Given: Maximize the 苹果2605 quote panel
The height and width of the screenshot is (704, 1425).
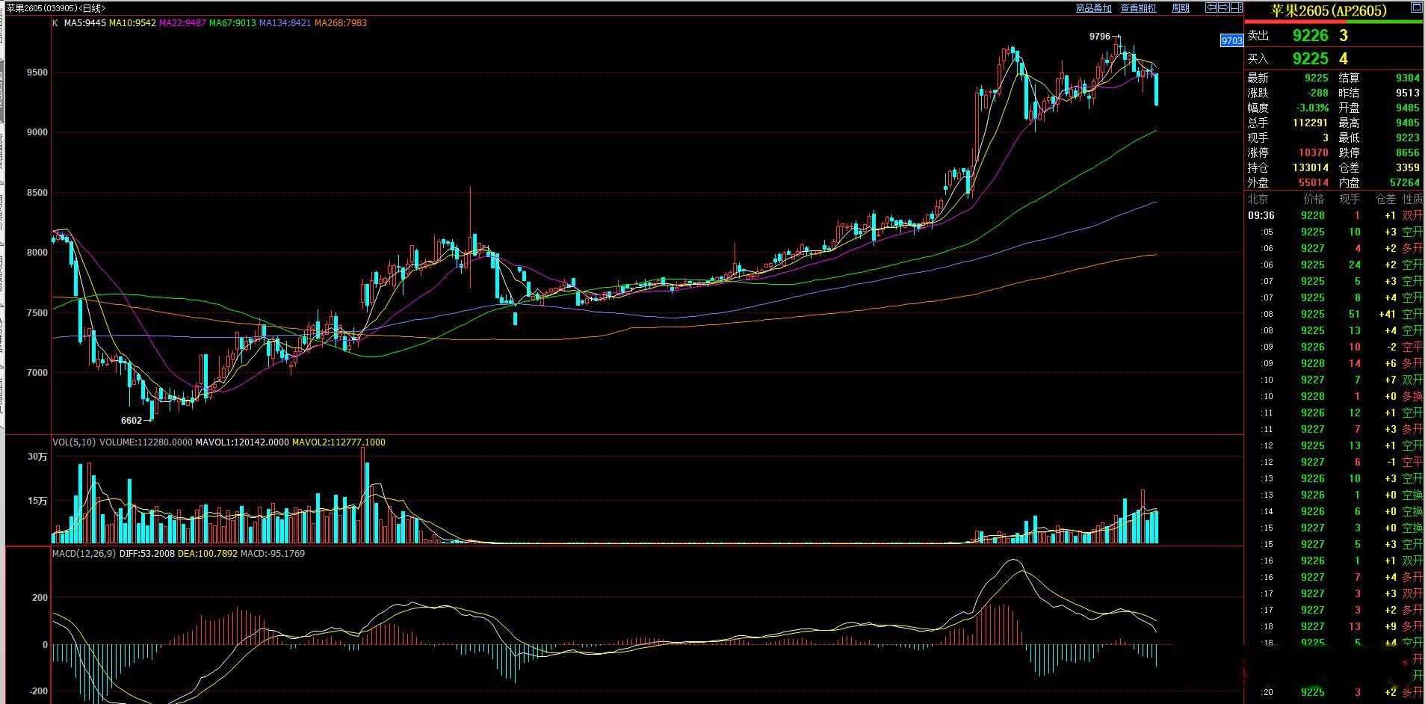Looking at the screenshot, I should 1415,8.
